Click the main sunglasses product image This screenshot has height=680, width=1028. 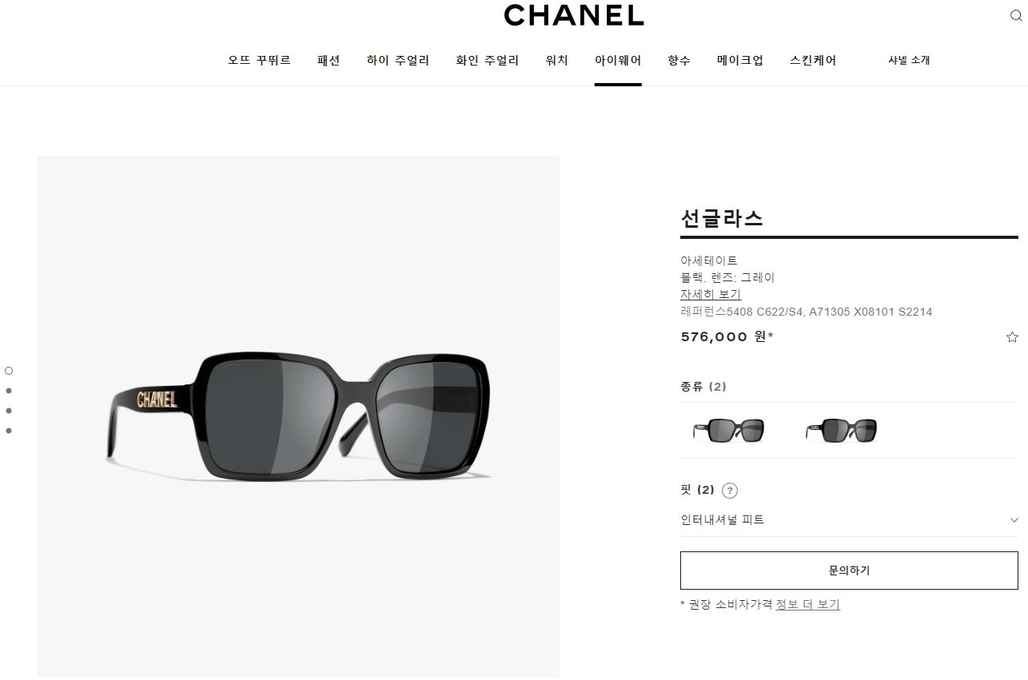pyautogui.click(x=298, y=416)
